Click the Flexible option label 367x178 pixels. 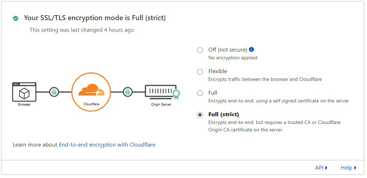coord(218,71)
